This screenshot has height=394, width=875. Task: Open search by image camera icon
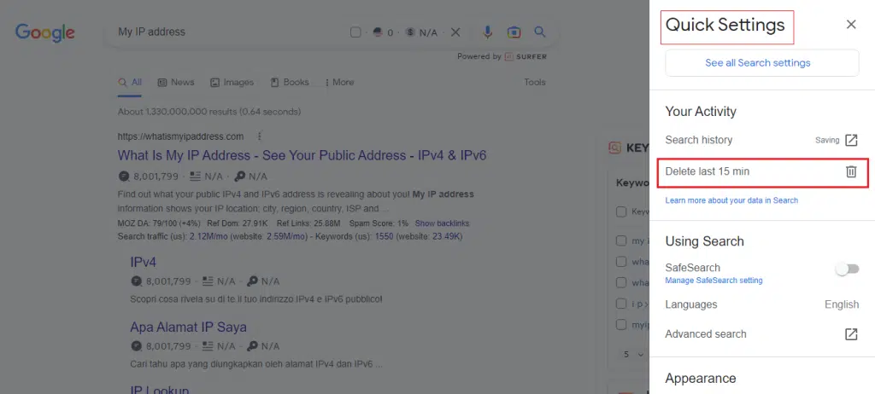pos(514,32)
